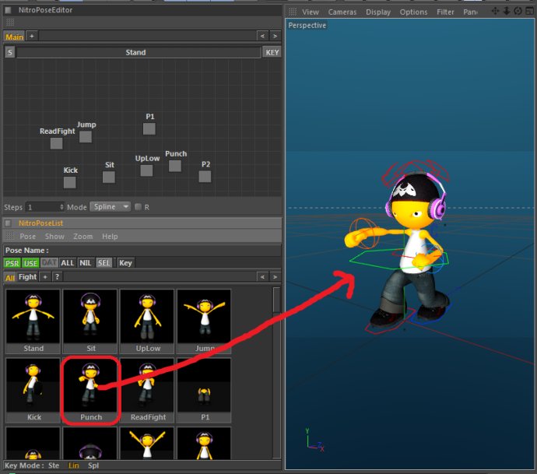Toggle the USE filter button
This screenshot has height=474, width=537.
point(30,263)
